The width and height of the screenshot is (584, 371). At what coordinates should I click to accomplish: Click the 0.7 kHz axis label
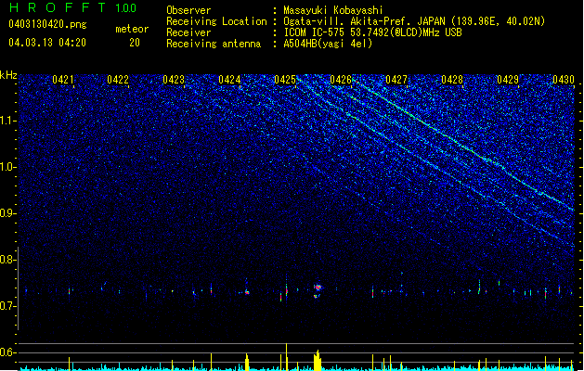[x=8, y=306]
